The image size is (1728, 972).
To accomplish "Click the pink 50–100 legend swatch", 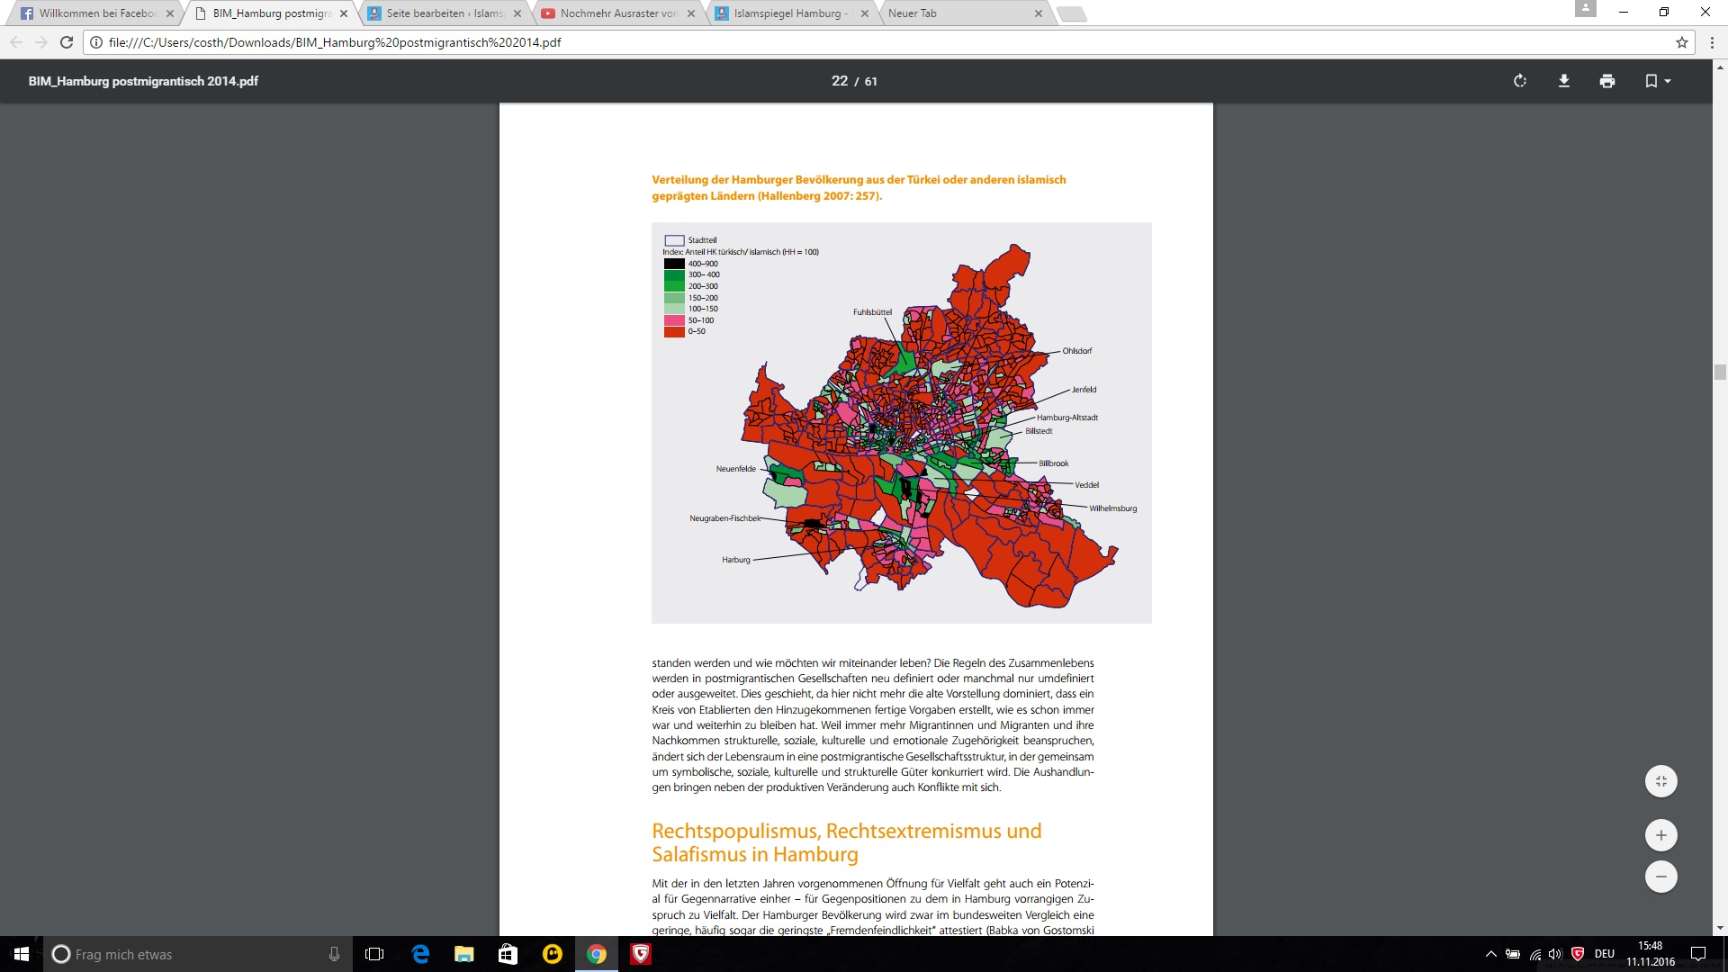I will 674,320.
